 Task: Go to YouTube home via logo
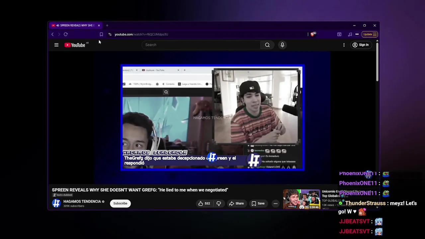coord(75,45)
